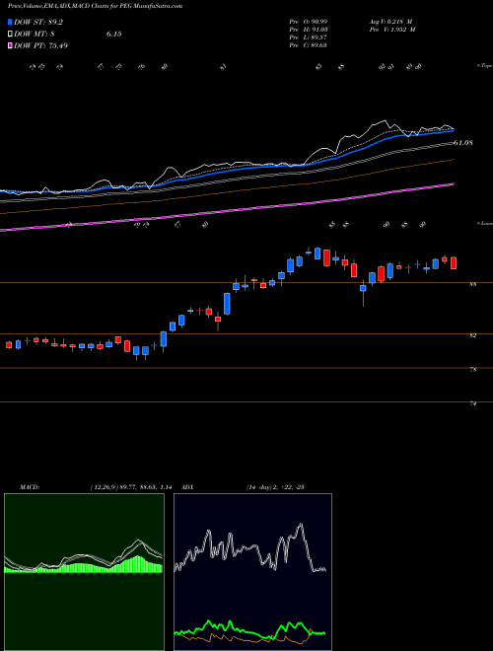Click the 82 price axis label
The width and height of the screenshot is (493, 651).
click(x=473, y=335)
